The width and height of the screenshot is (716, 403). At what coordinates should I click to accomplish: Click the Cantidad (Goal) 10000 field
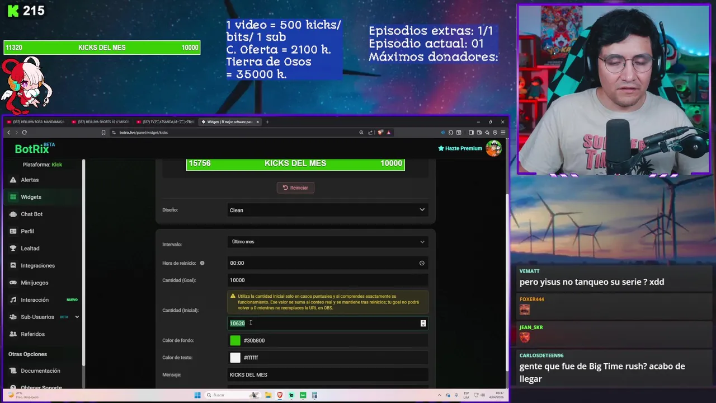[327, 280]
